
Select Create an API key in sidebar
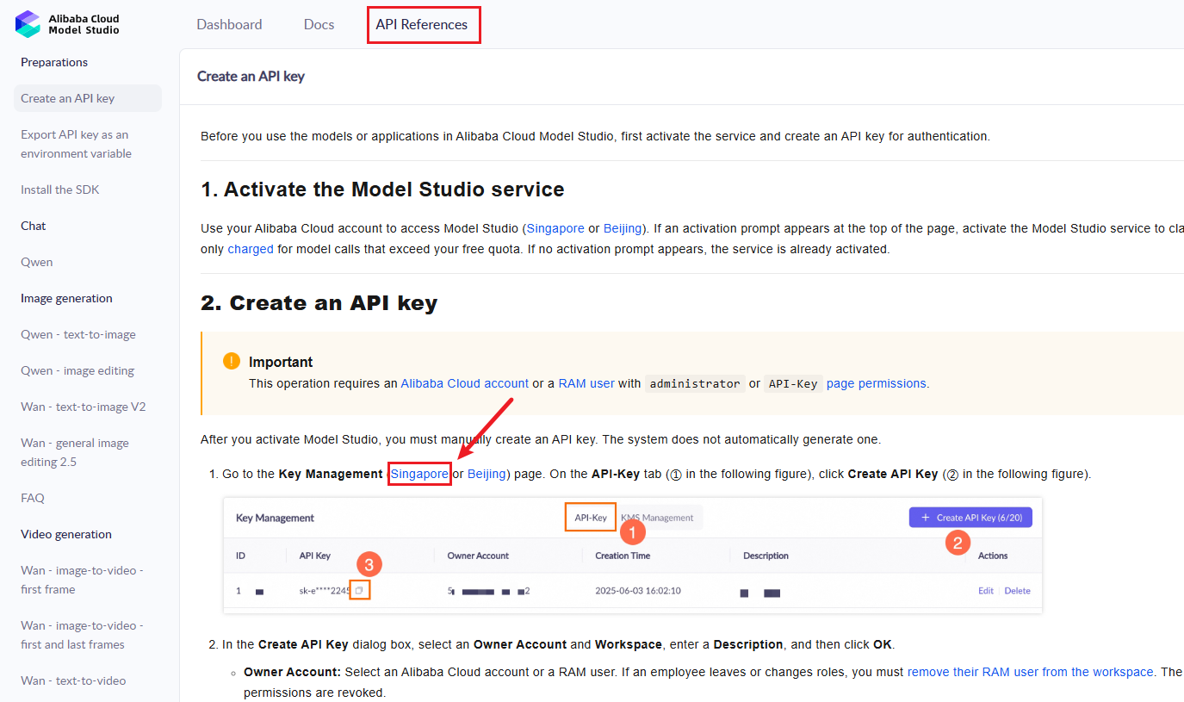click(x=87, y=98)
